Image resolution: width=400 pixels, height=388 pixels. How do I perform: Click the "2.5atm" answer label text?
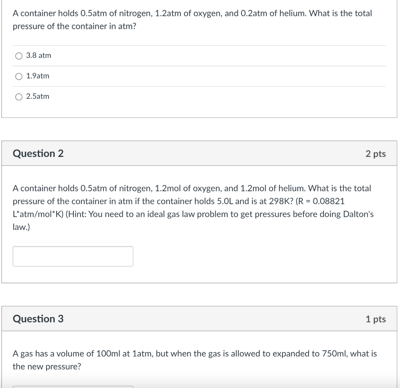[x=38, y=96]
